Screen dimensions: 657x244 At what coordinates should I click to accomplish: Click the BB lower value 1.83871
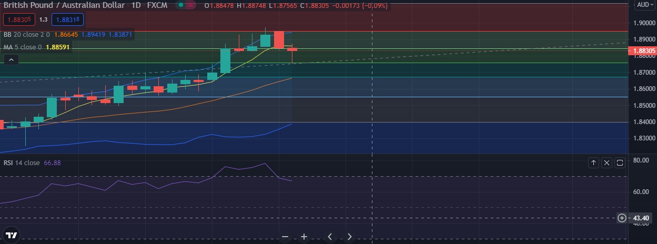point(120,35)
